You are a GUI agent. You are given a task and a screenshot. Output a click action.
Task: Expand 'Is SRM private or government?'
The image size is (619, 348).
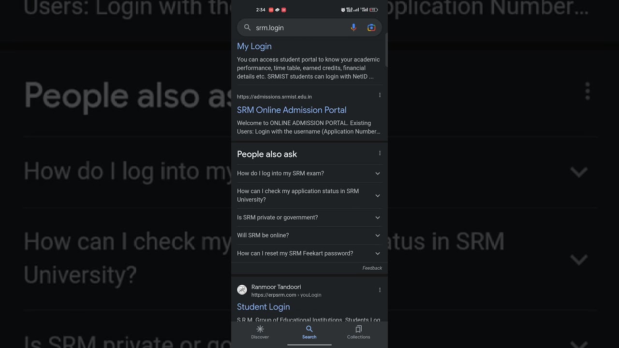(x=309, y=217)
